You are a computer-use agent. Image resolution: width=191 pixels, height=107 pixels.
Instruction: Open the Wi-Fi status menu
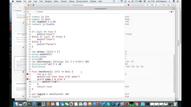(x=121, y=1)
